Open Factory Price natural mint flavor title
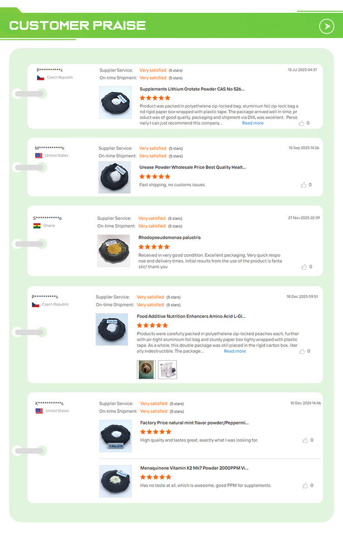 click(x=194, y=423)
